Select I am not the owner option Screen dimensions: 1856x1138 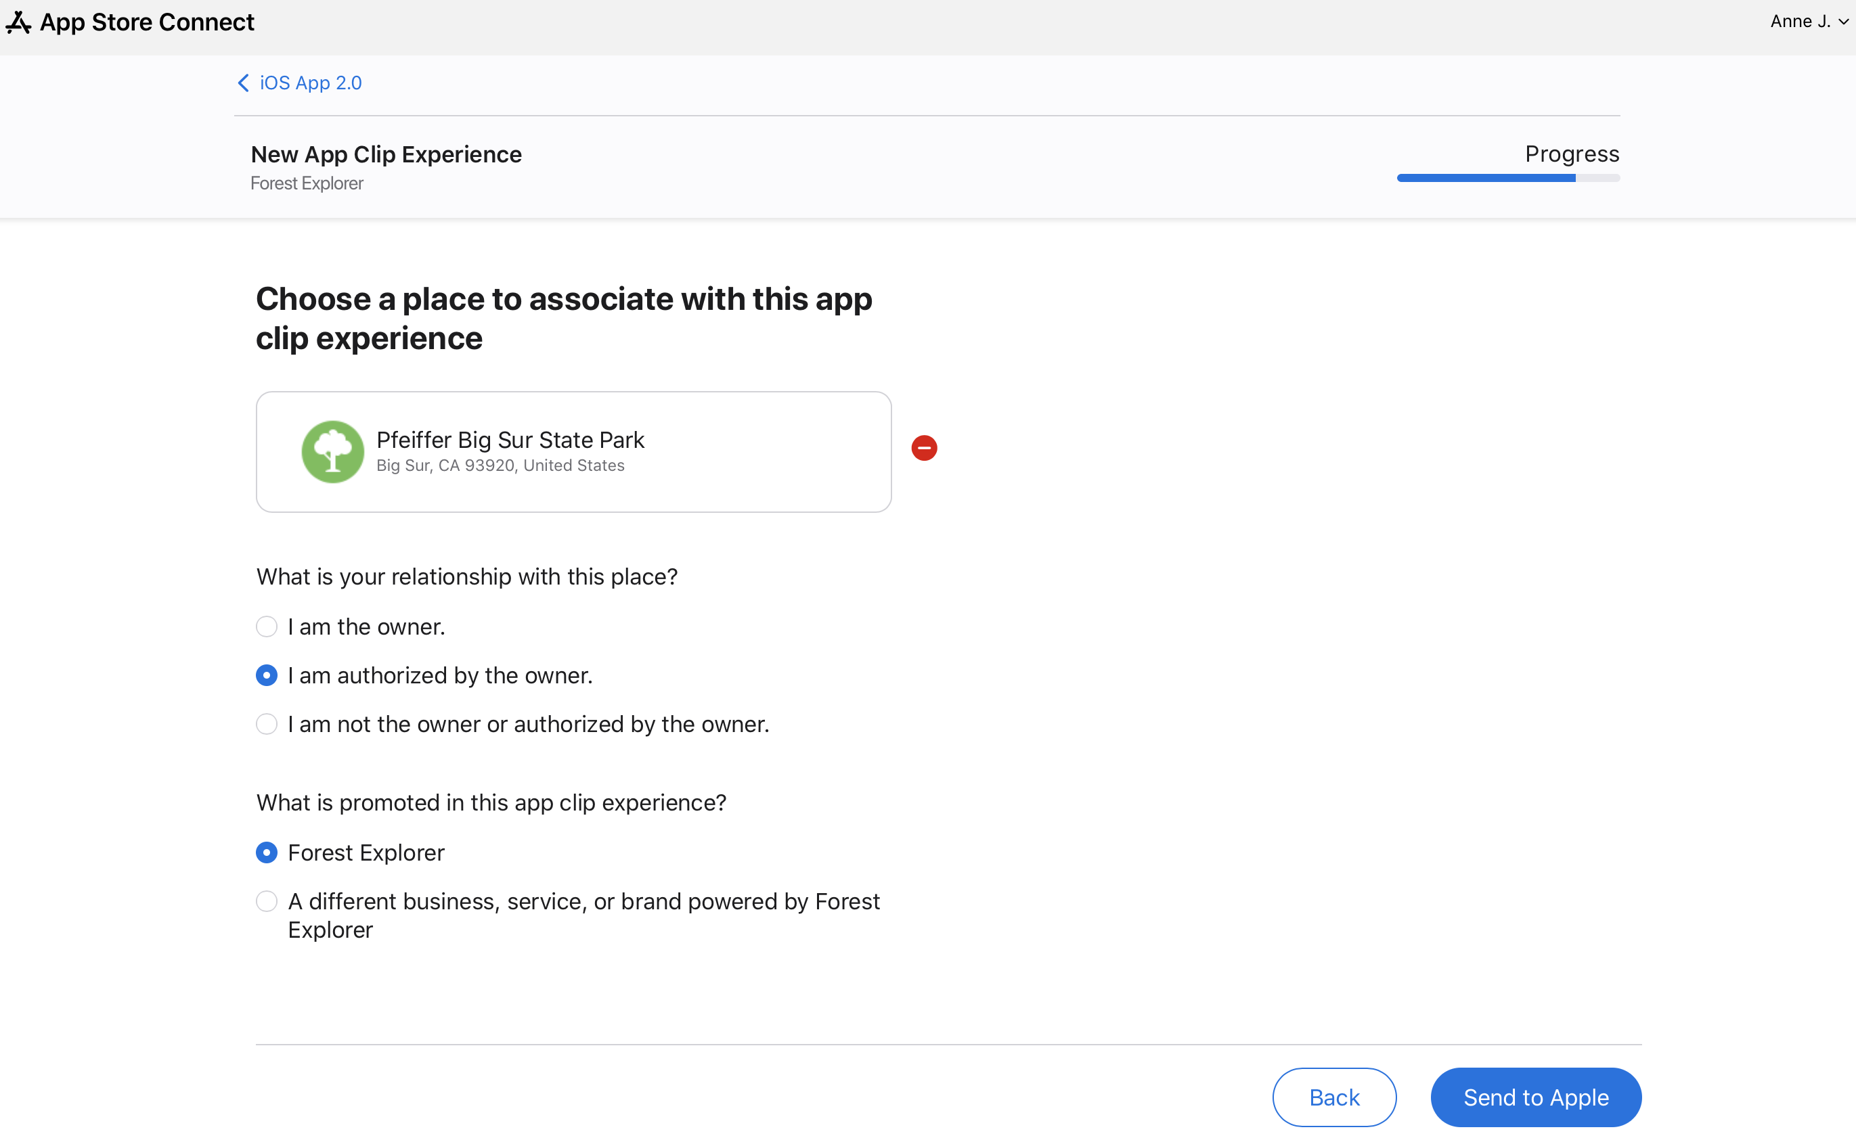tap(265, 725)
